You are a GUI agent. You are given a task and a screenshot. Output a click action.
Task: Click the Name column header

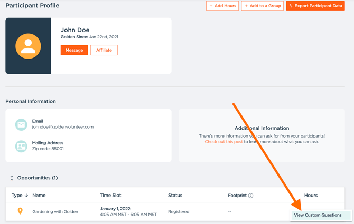point(39,196)
